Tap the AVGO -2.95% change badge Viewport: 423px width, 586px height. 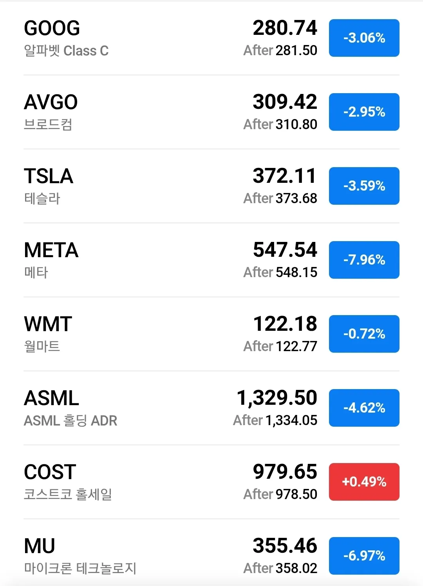[364, 112]
